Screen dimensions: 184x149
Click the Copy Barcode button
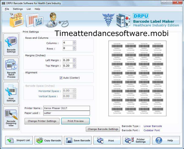(x=48, y=140)
